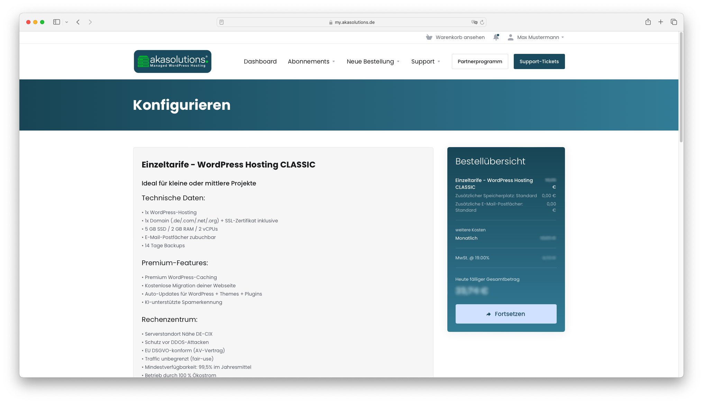Viewport: 703px width, 403px height.
Task: Go back with the browser back arrow
Action: coord(78,22)
